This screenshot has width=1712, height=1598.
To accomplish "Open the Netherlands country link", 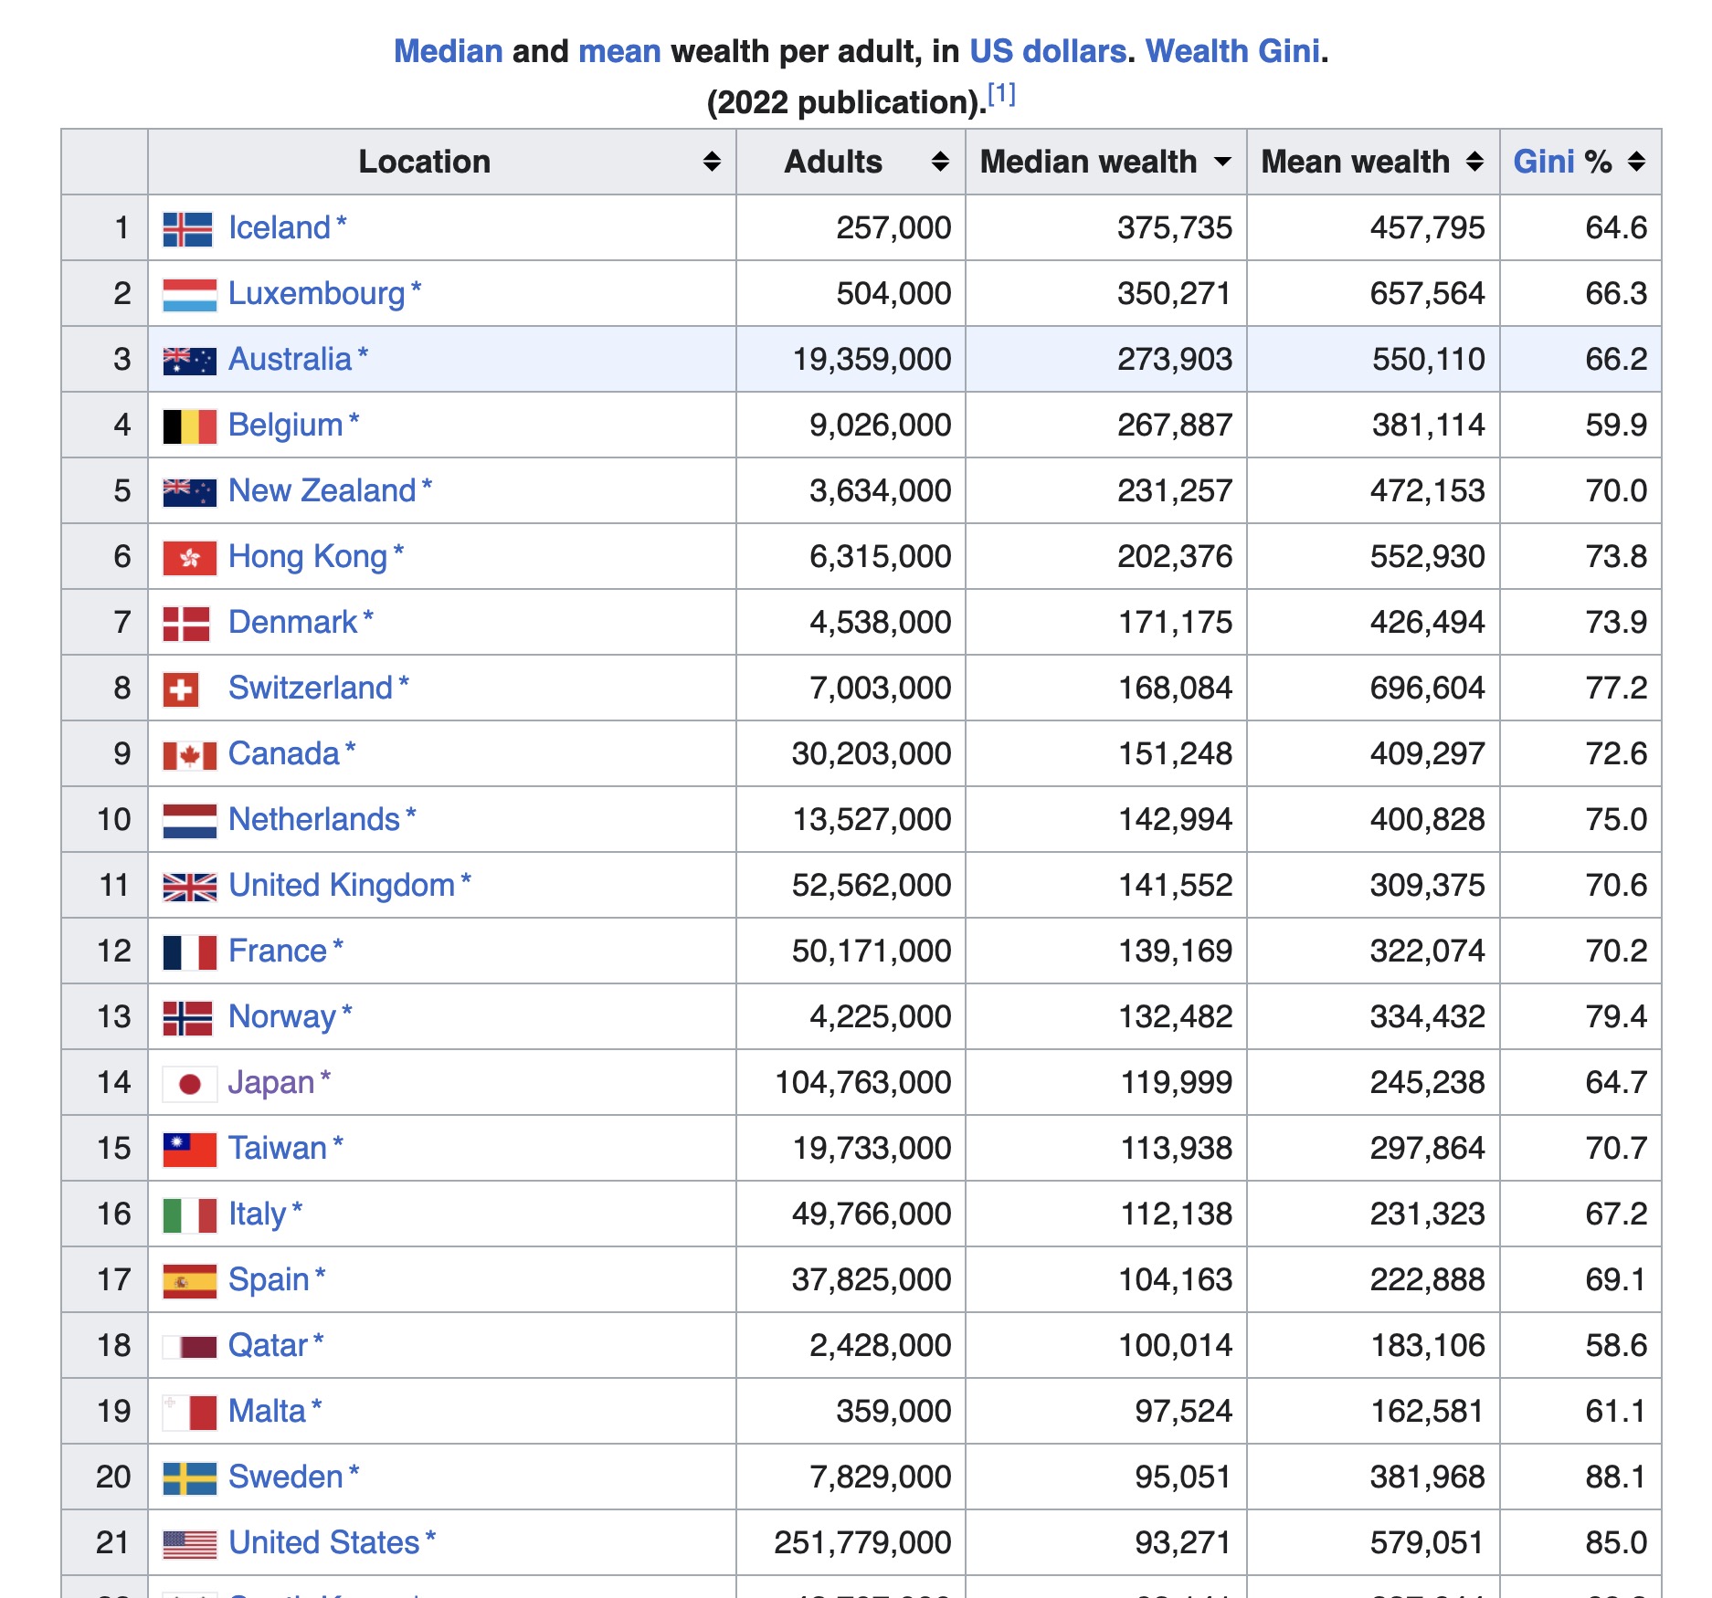I will [313, 819].
